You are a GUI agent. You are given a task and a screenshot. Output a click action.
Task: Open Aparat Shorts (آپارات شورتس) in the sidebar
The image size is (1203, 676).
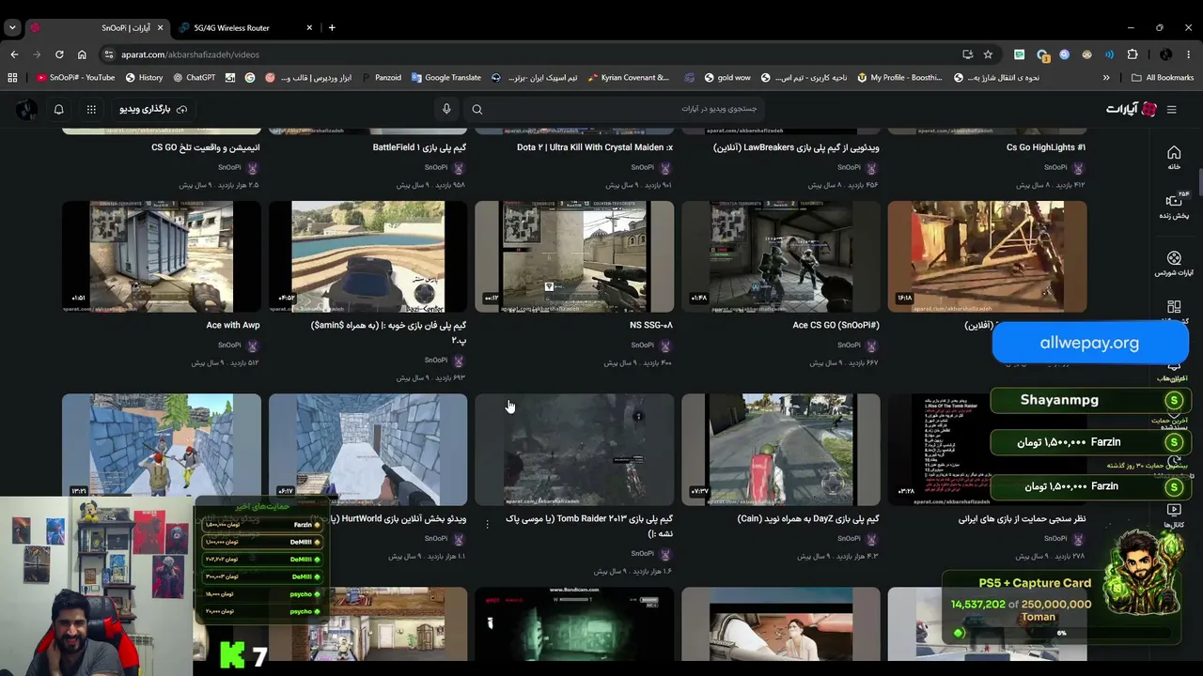click(1174, 264)
